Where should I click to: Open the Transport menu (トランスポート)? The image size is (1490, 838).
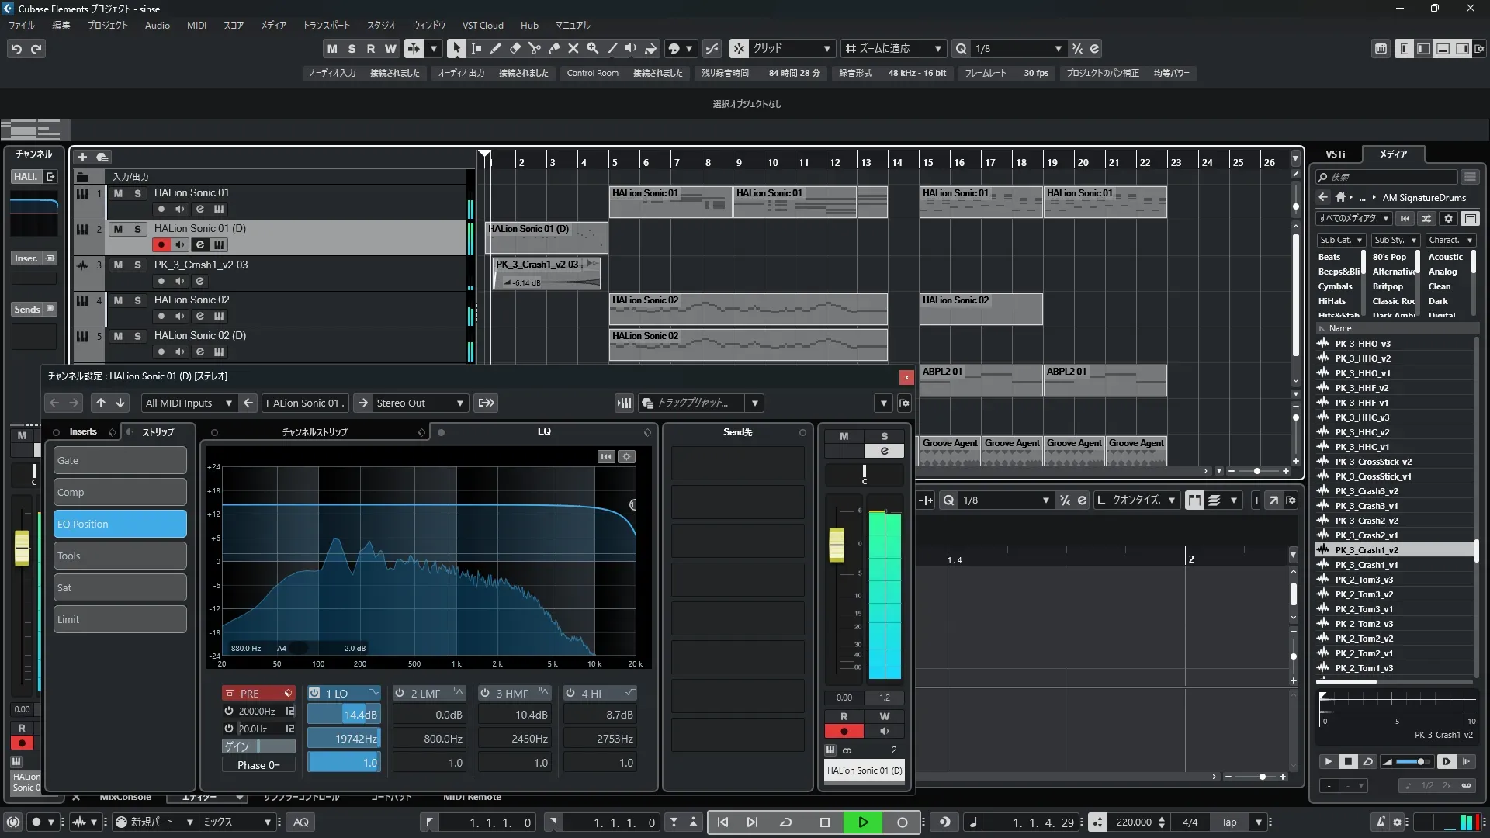[326, 25]
